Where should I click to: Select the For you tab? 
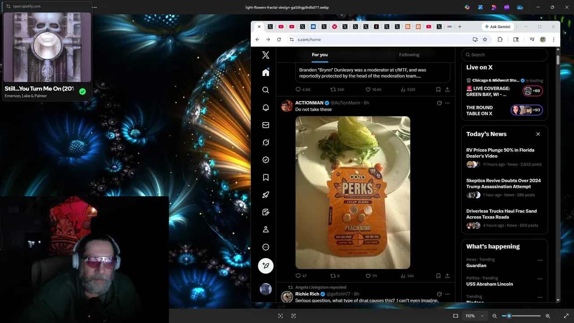coord(320,55)
